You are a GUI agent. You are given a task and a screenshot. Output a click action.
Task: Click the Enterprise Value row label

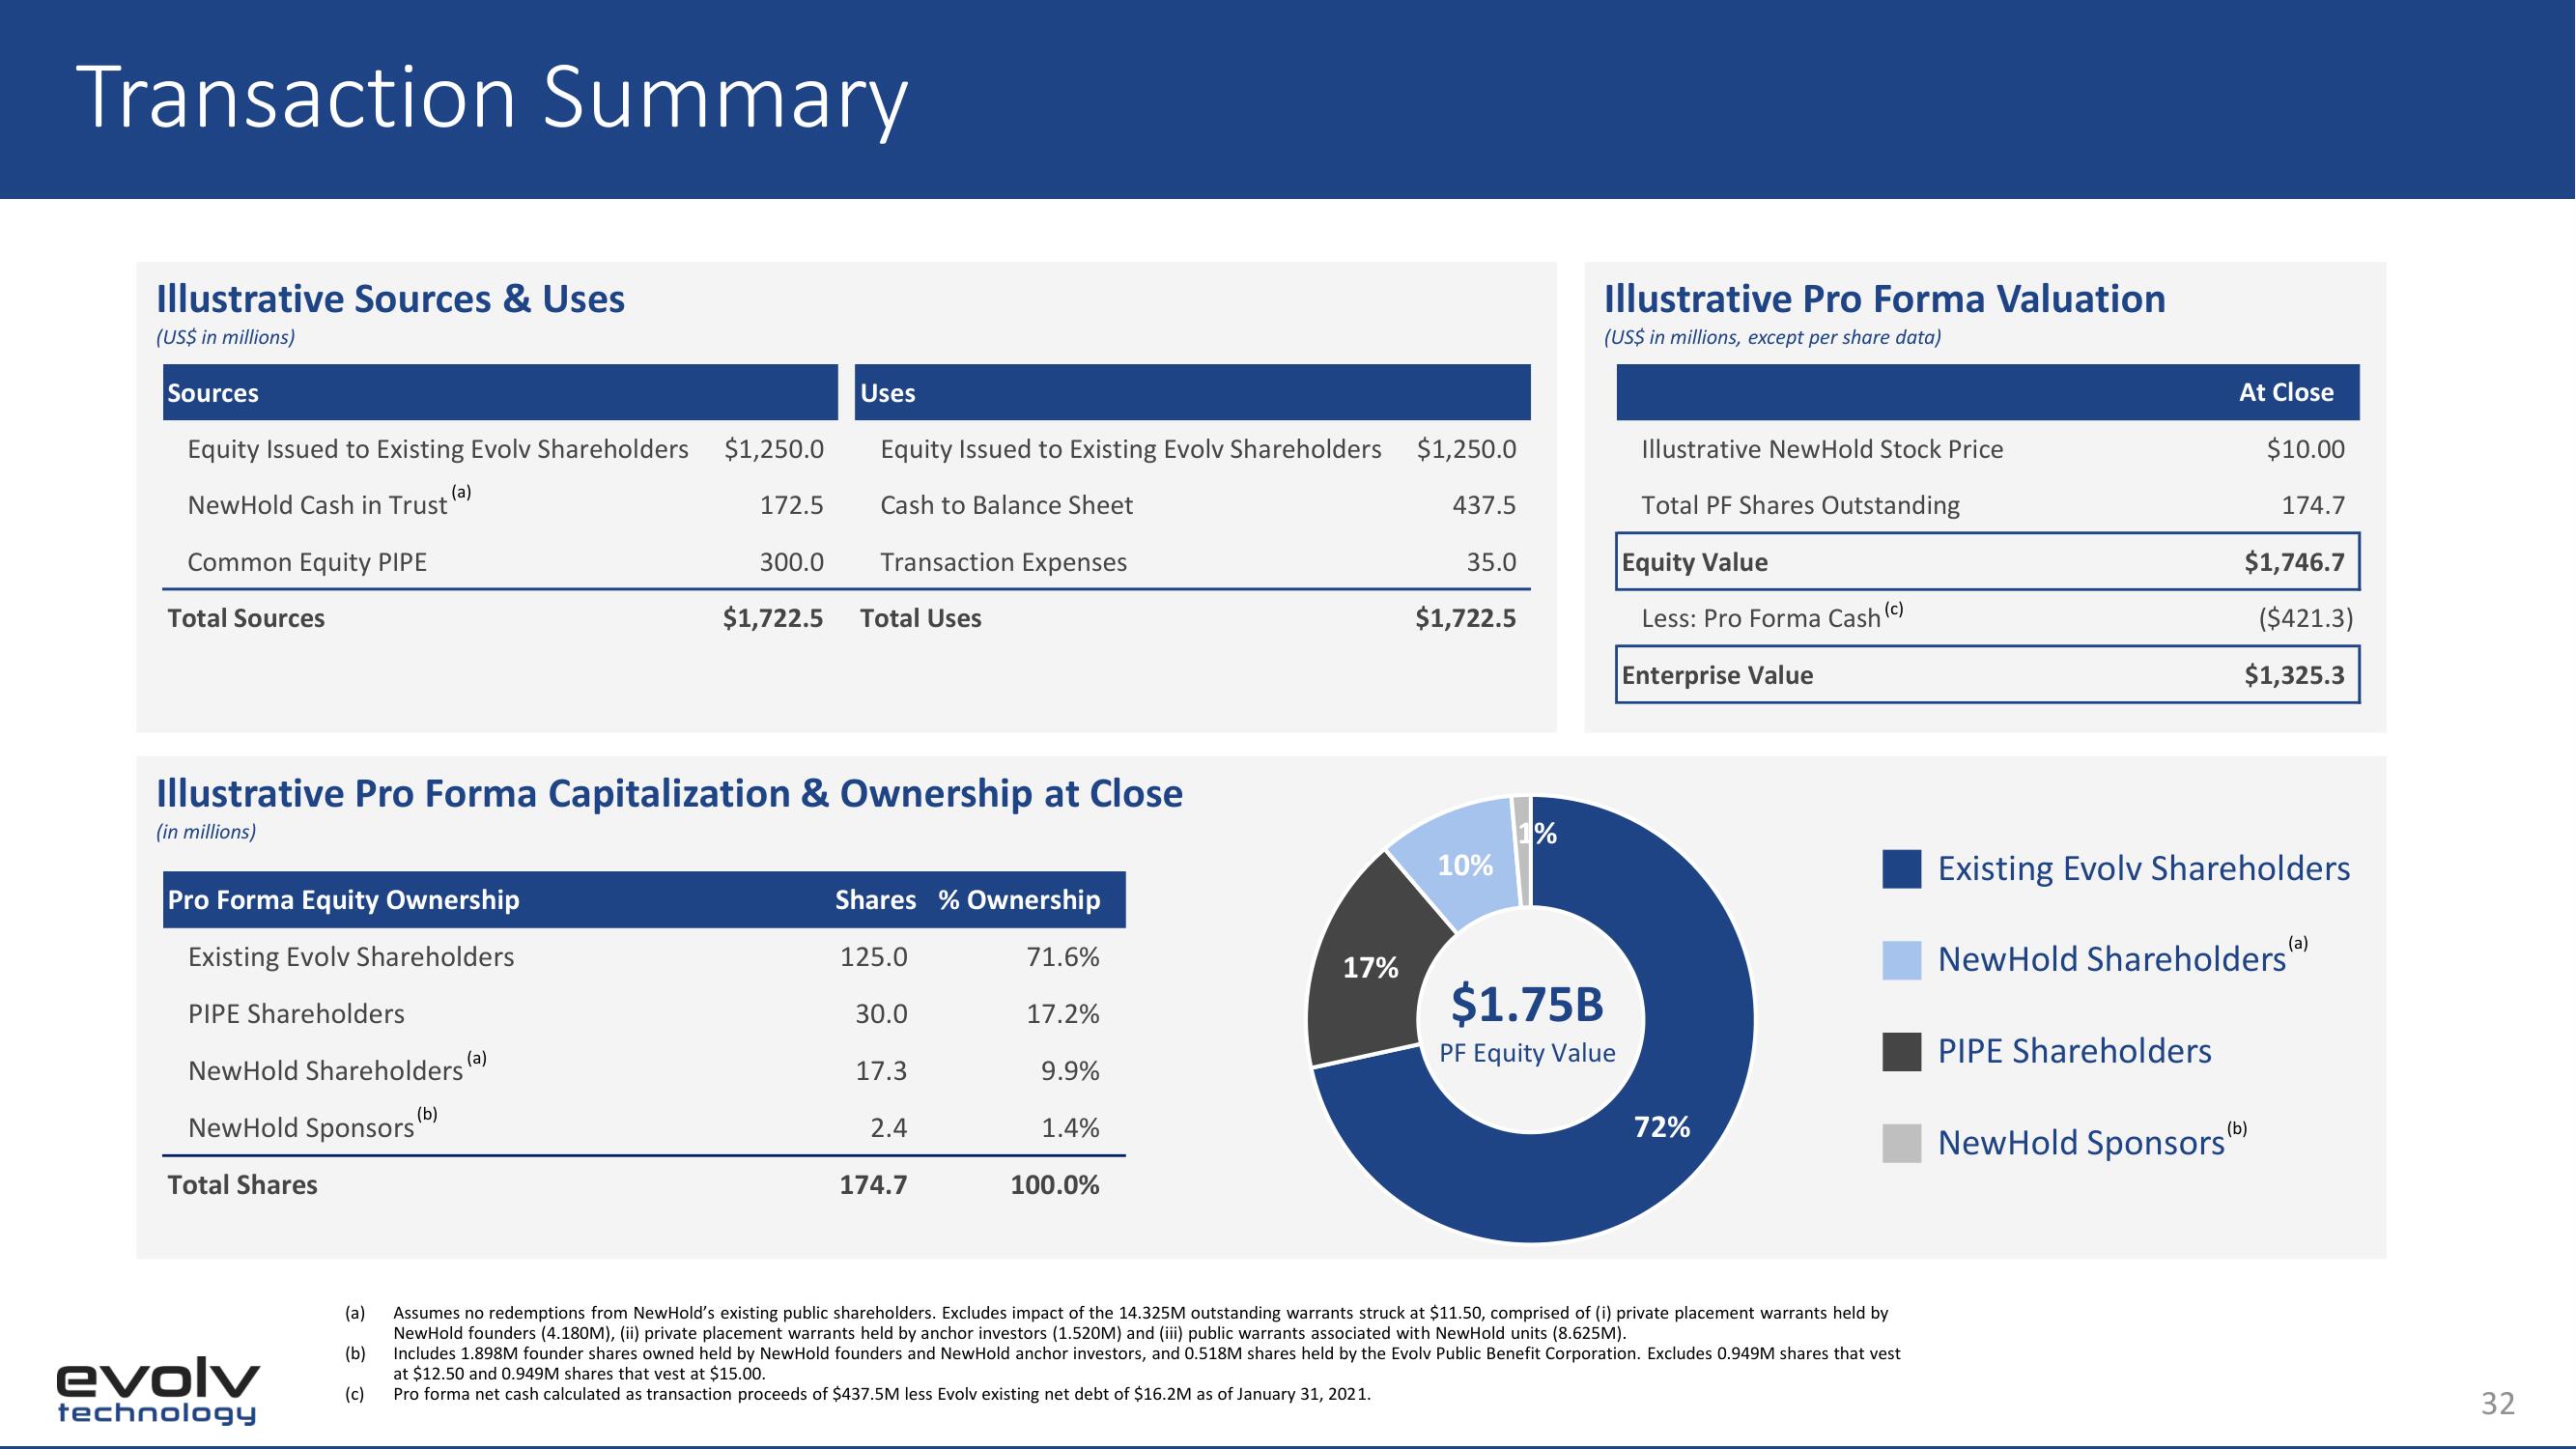point(1717,675)
